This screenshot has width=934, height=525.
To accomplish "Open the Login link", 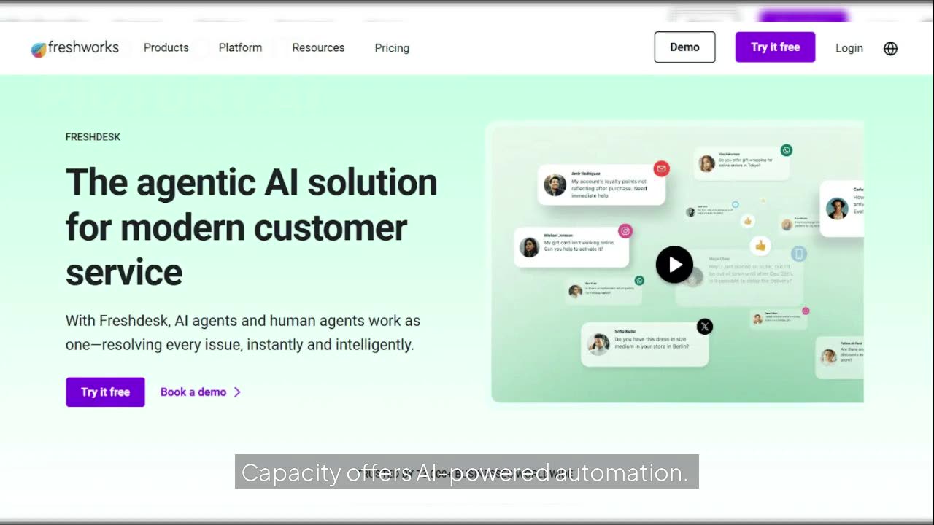I will (849, 48).
